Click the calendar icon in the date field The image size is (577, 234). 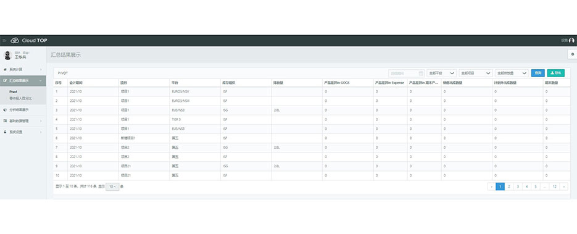point(421,73)
